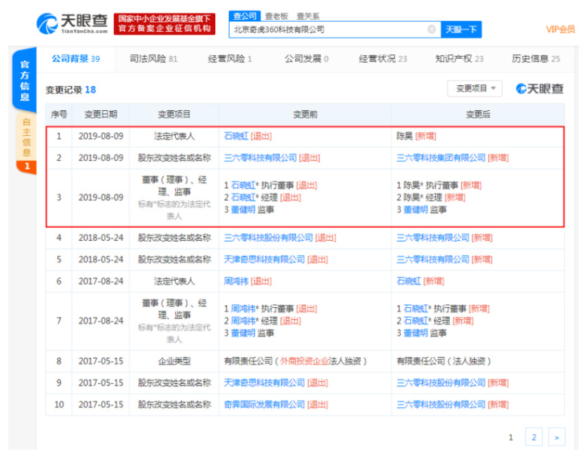
Task: Open 三六零科技集团有限公司 link in row 2
Action: [x=441, y=158]
